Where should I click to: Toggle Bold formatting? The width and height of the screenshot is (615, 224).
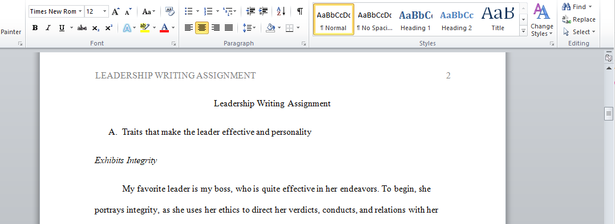pyautogui.click(x=35, y=28)
